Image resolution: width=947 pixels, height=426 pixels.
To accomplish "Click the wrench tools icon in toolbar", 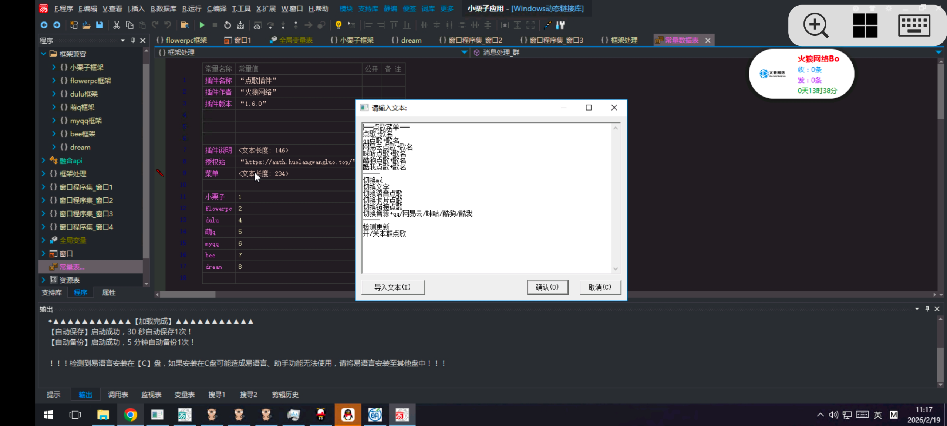I will [x=560, y=25].
